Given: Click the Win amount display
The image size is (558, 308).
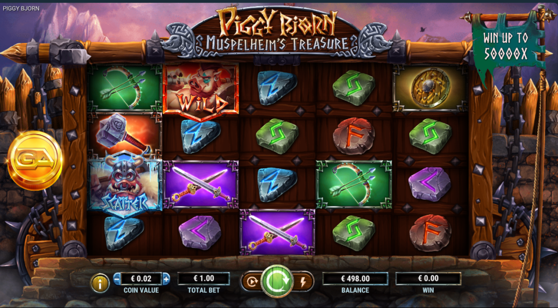Looking at the screenshot, I should point(428,279).
